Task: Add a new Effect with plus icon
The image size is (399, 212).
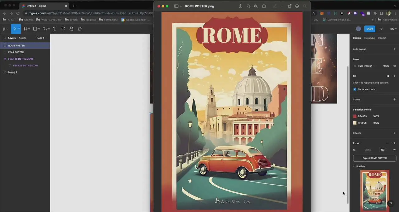Action: click(x=394, y=133)
